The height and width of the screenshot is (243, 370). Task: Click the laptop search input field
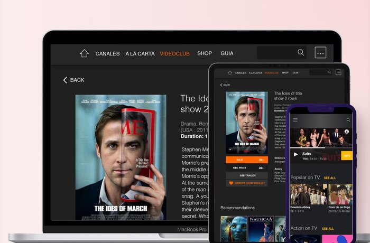point(276,53)
